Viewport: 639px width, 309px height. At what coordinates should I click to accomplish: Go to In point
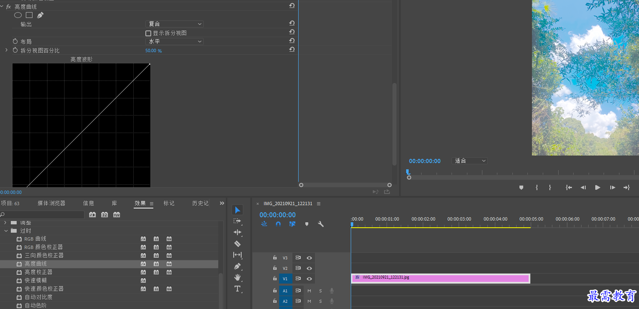(x=569, y=188)
